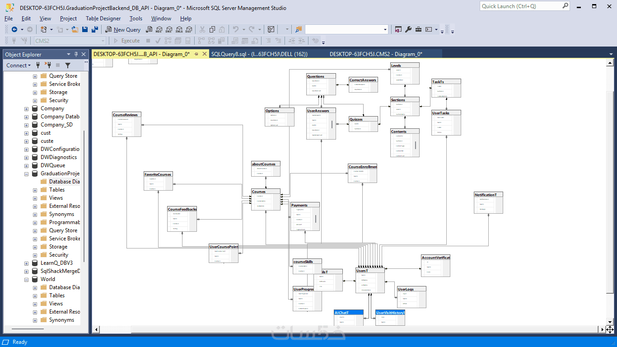Expand the Company database node
The image size is (617, 347).
[26, 108]
